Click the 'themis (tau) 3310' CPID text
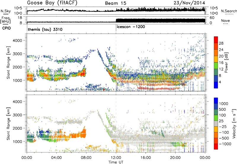 (45, 29)
